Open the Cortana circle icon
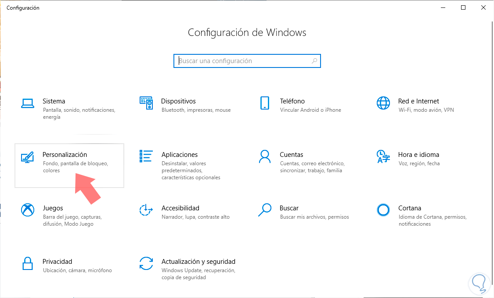Screen dimensions: 494x298 point(383,210)
